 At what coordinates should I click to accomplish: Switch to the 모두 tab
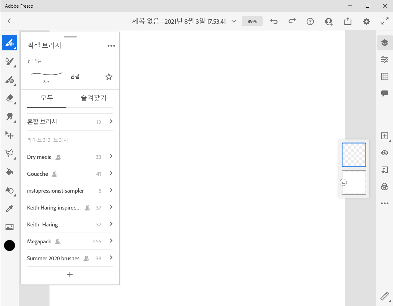pos(47,98)
